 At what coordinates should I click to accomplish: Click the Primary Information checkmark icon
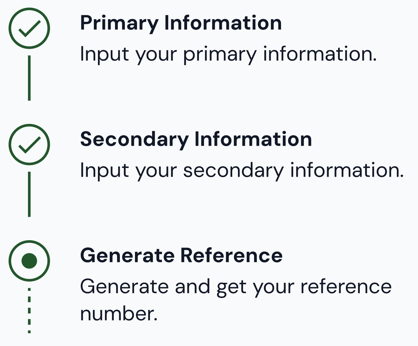coord(29,28)
